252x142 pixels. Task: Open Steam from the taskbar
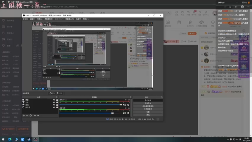(29, 139)
